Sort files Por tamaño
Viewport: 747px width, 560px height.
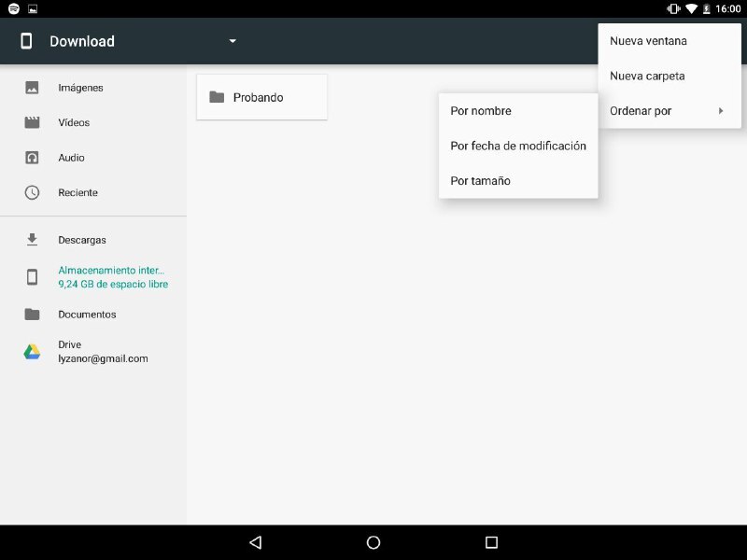click(480, 181)
